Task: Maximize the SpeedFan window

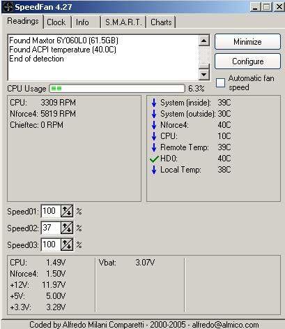Action: point(267,7)
